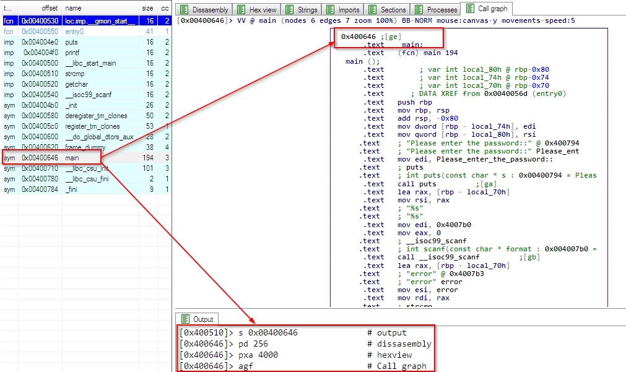Select the loc.imp.__gmon_start__ function row
626x372 pixels.
tap(86, 21)
